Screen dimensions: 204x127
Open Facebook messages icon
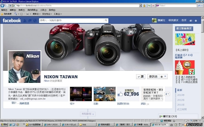pyautogui.click(x=30, y=21)
